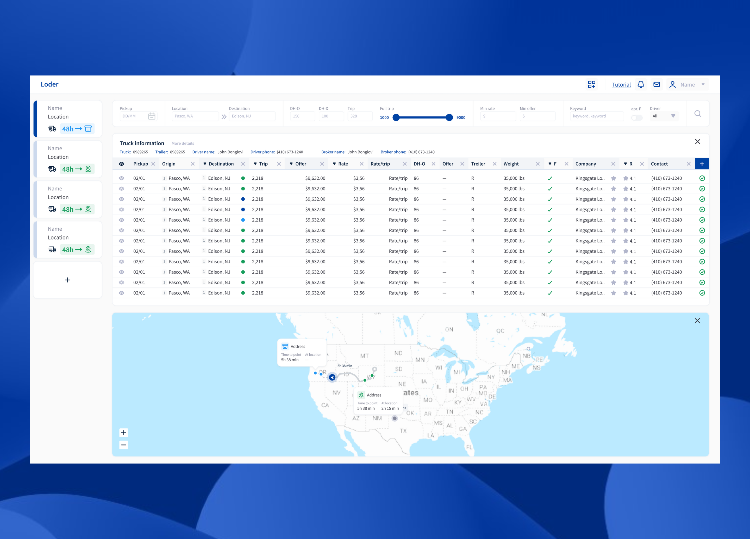This screenshot has height=539, width=750.
Task: Open the Tutorial link
Action: coord(621,85)
